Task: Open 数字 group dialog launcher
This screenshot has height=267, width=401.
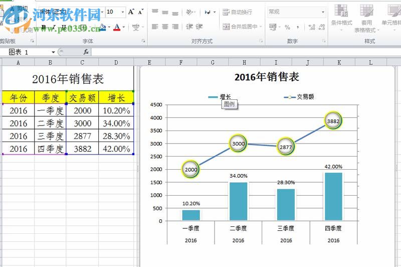Action: point(324,41)
